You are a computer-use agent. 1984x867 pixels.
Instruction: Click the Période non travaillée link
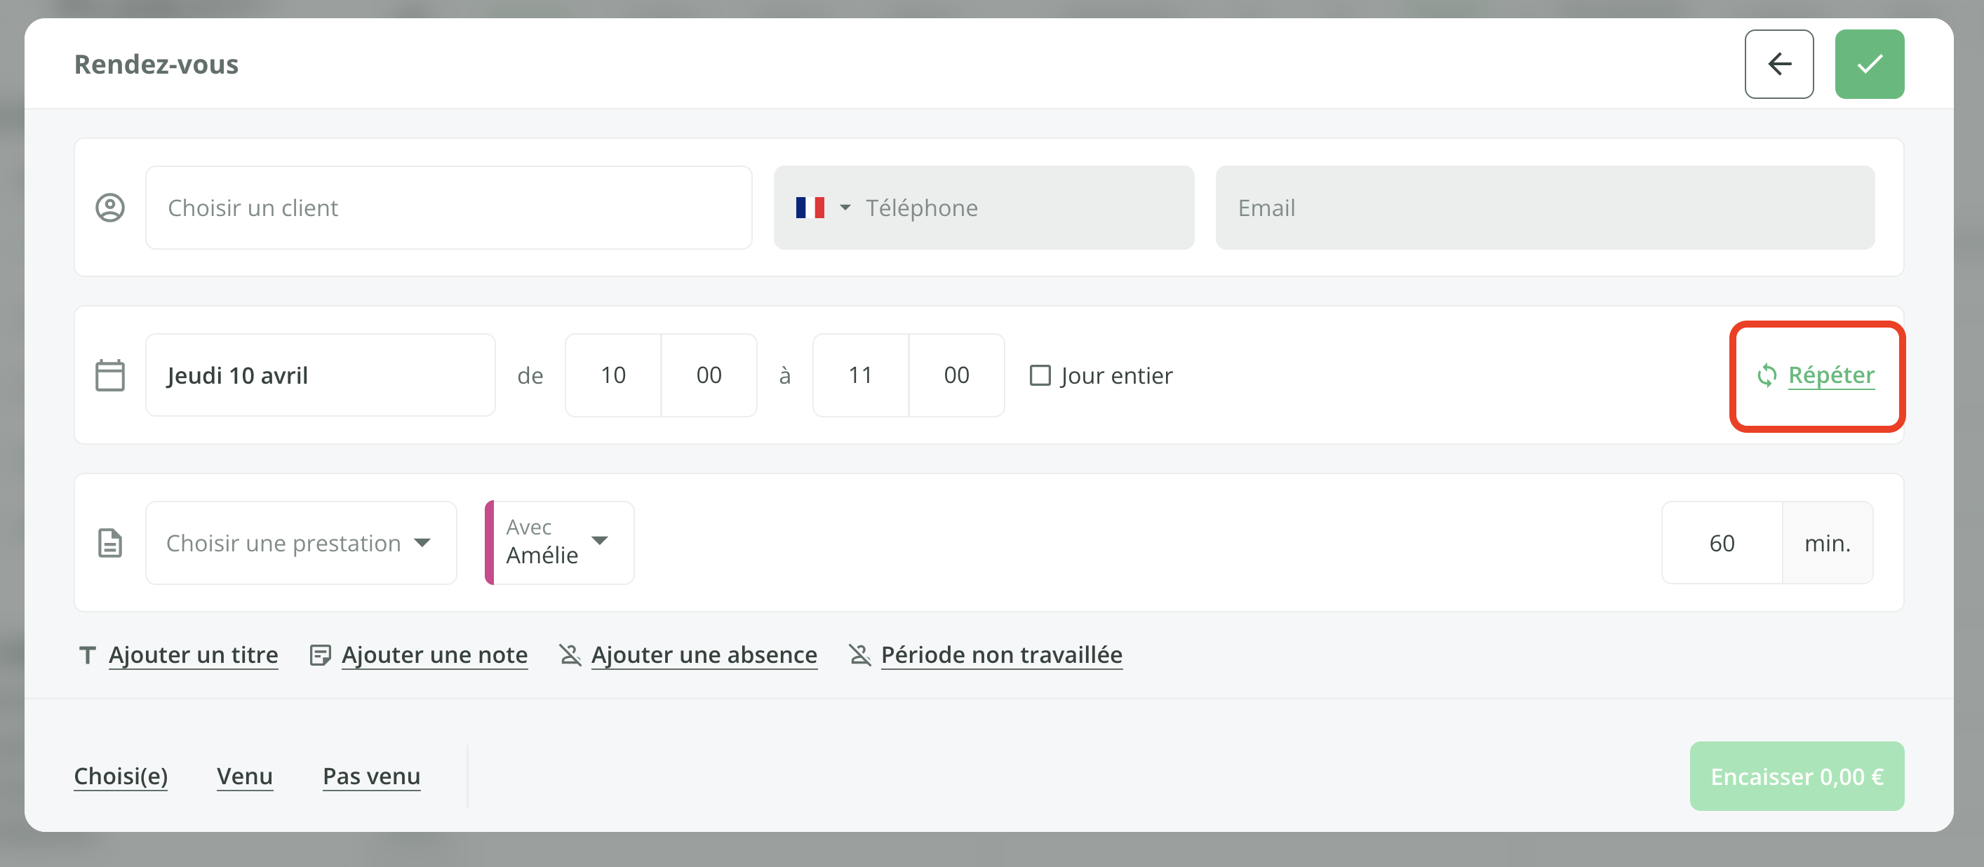tap(1000, 655)
